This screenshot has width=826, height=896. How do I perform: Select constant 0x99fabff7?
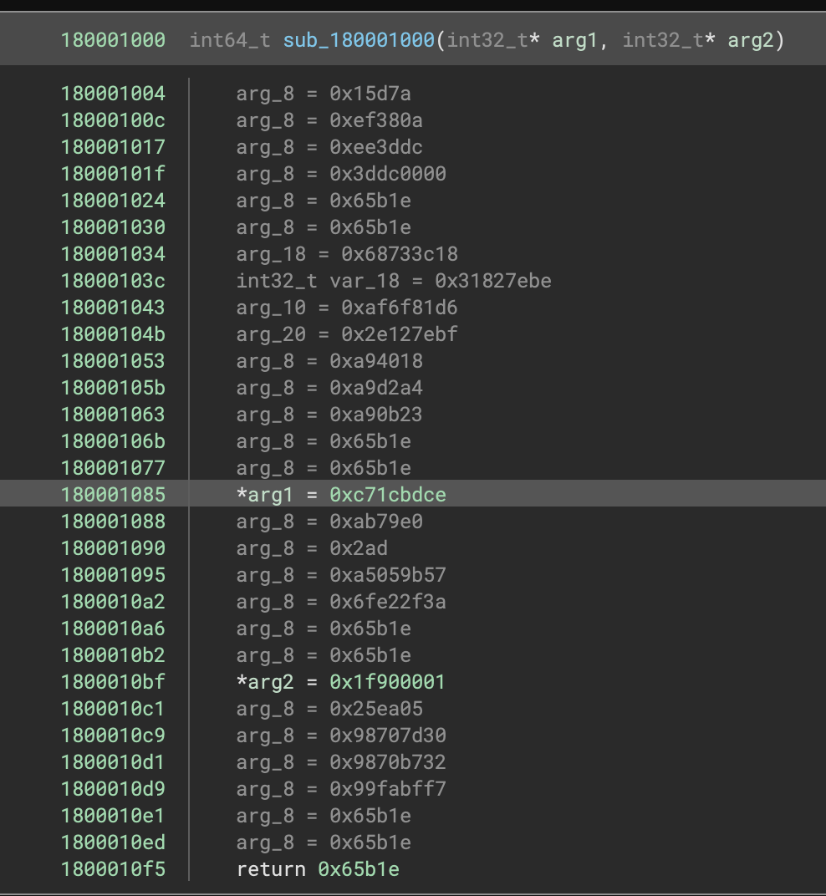click(x=388, y=789)
